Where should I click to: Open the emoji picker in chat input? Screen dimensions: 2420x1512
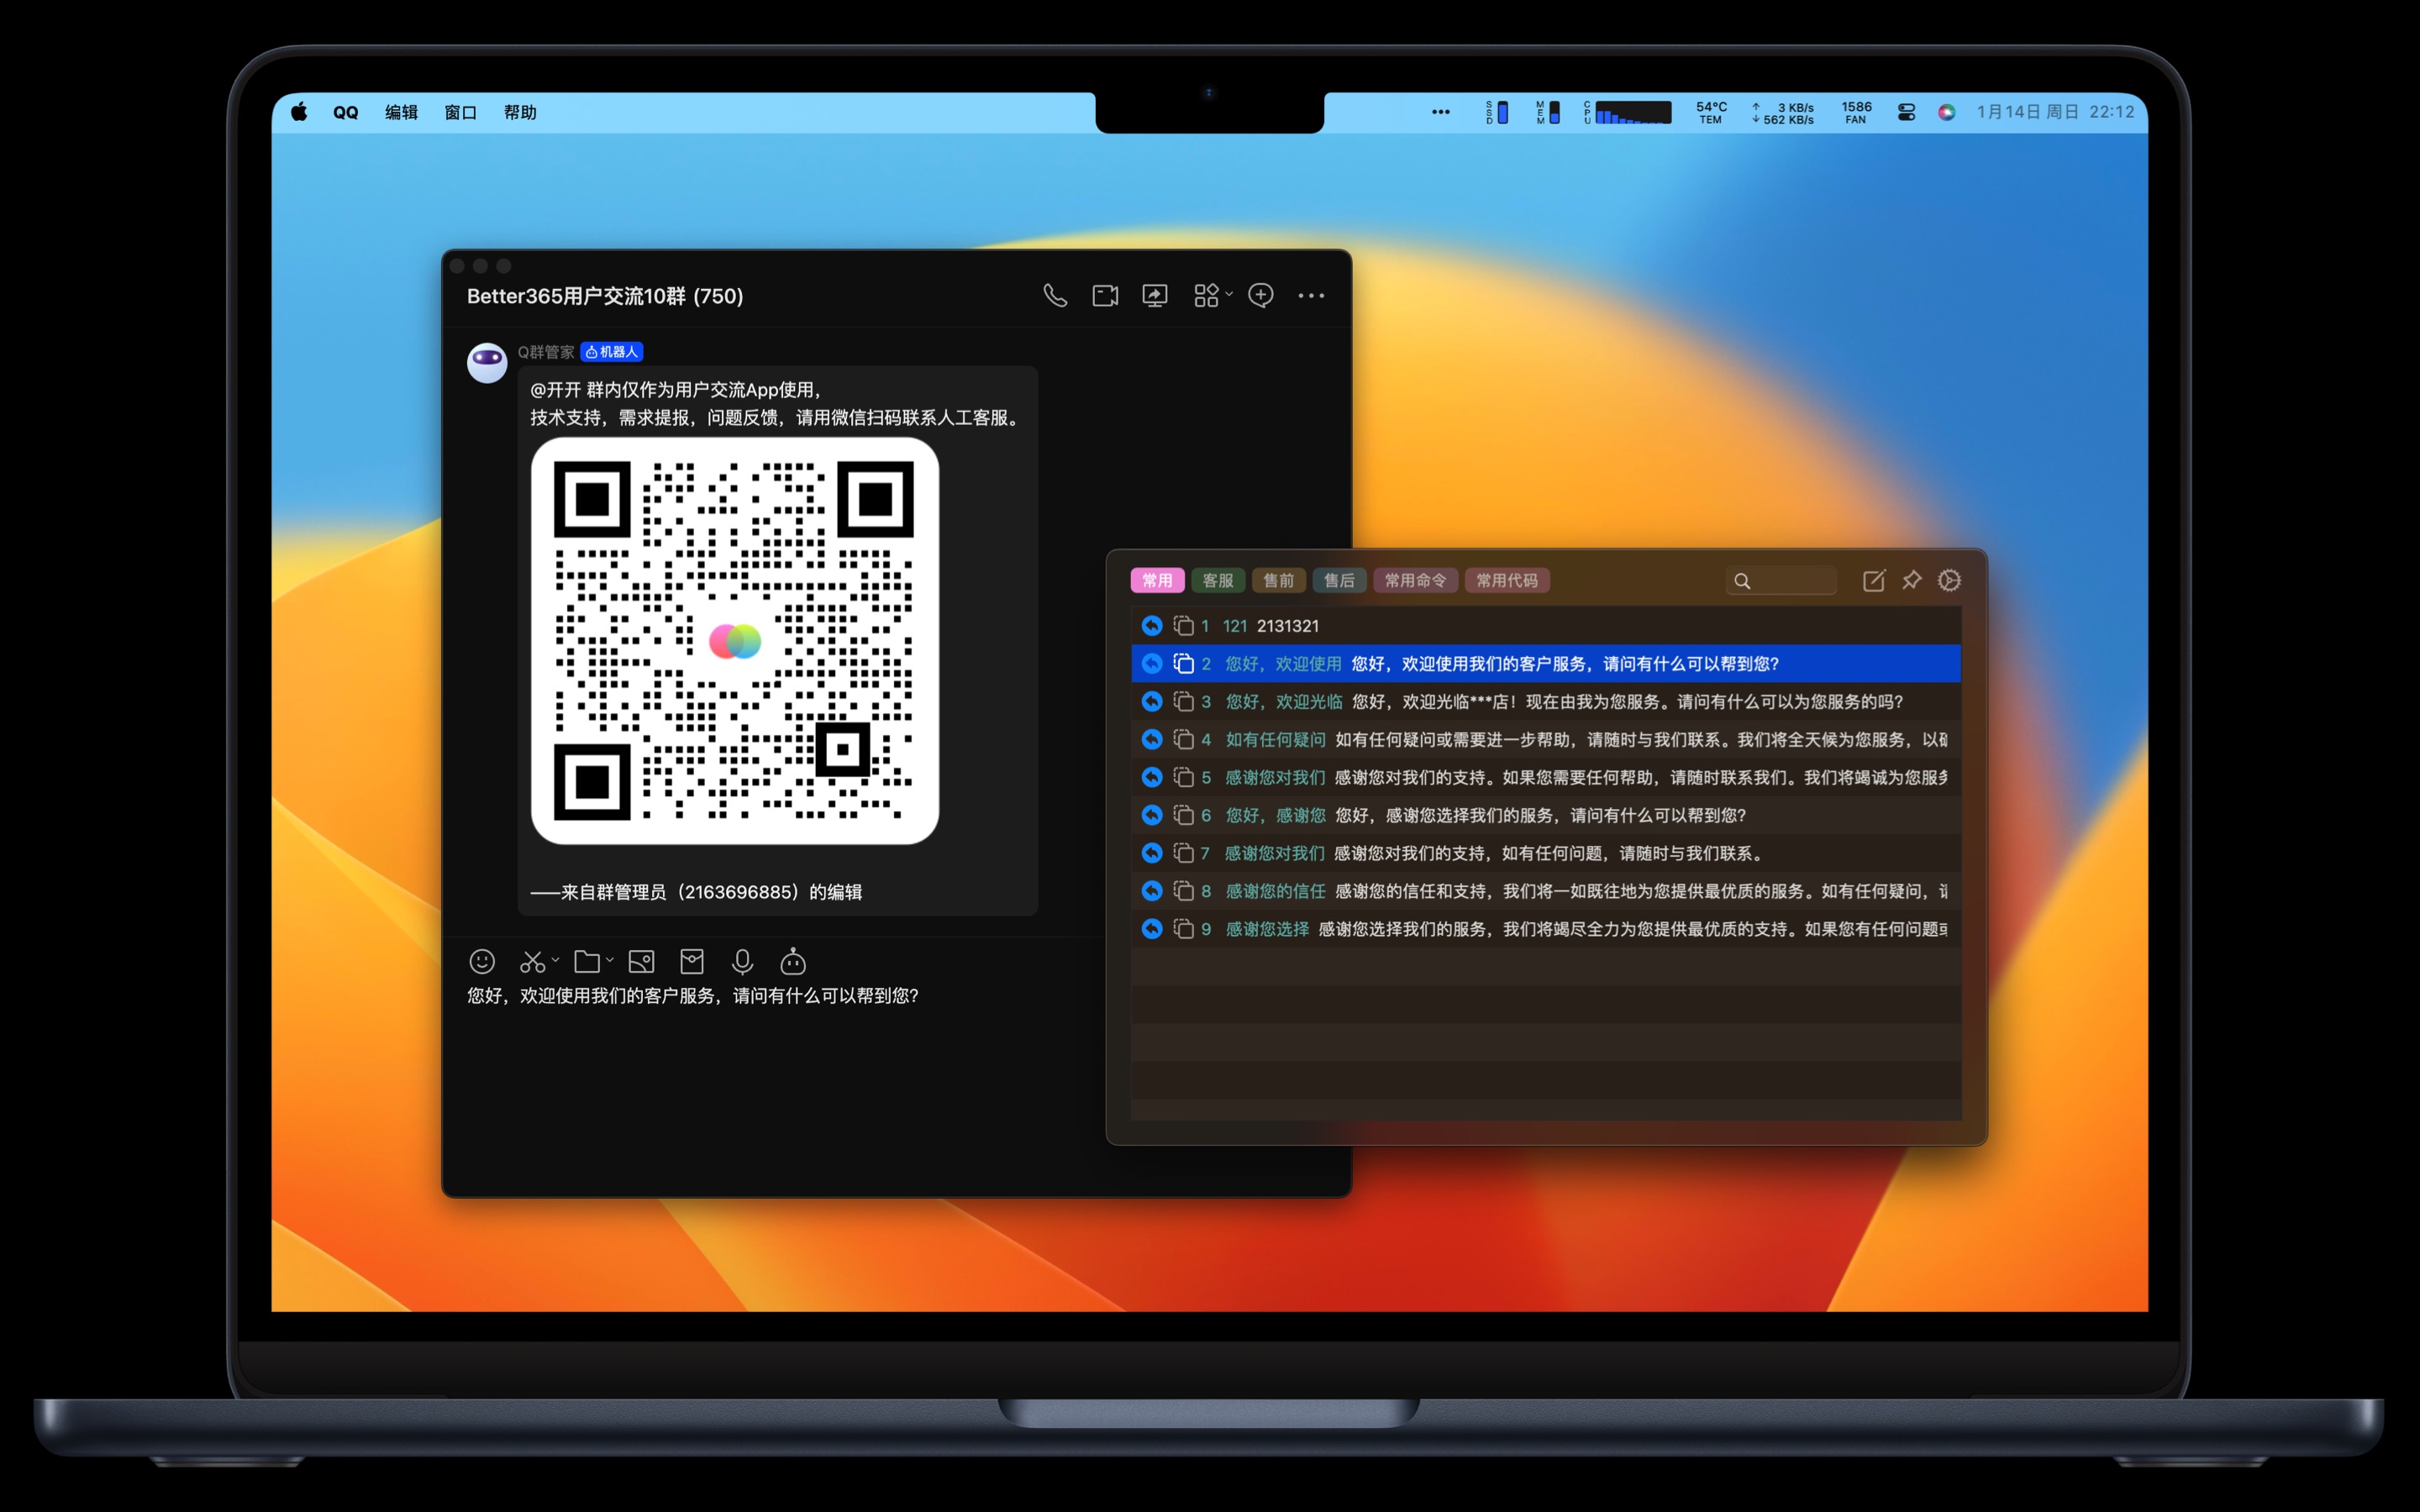click(x=482, y=962)
